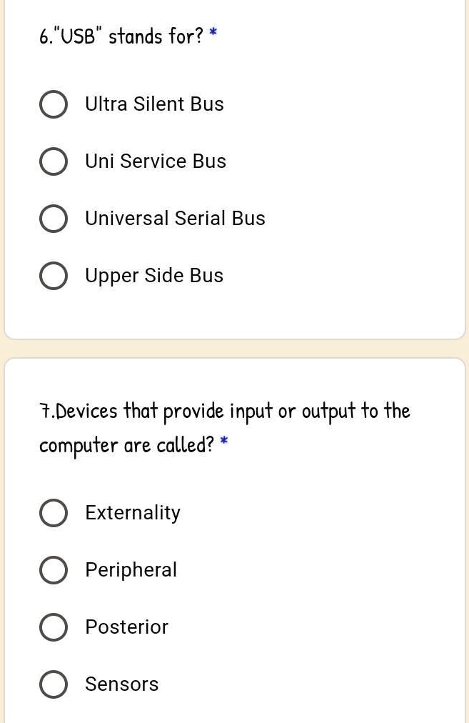
Task: Select the Externality radio button
Action: (54, 513)
